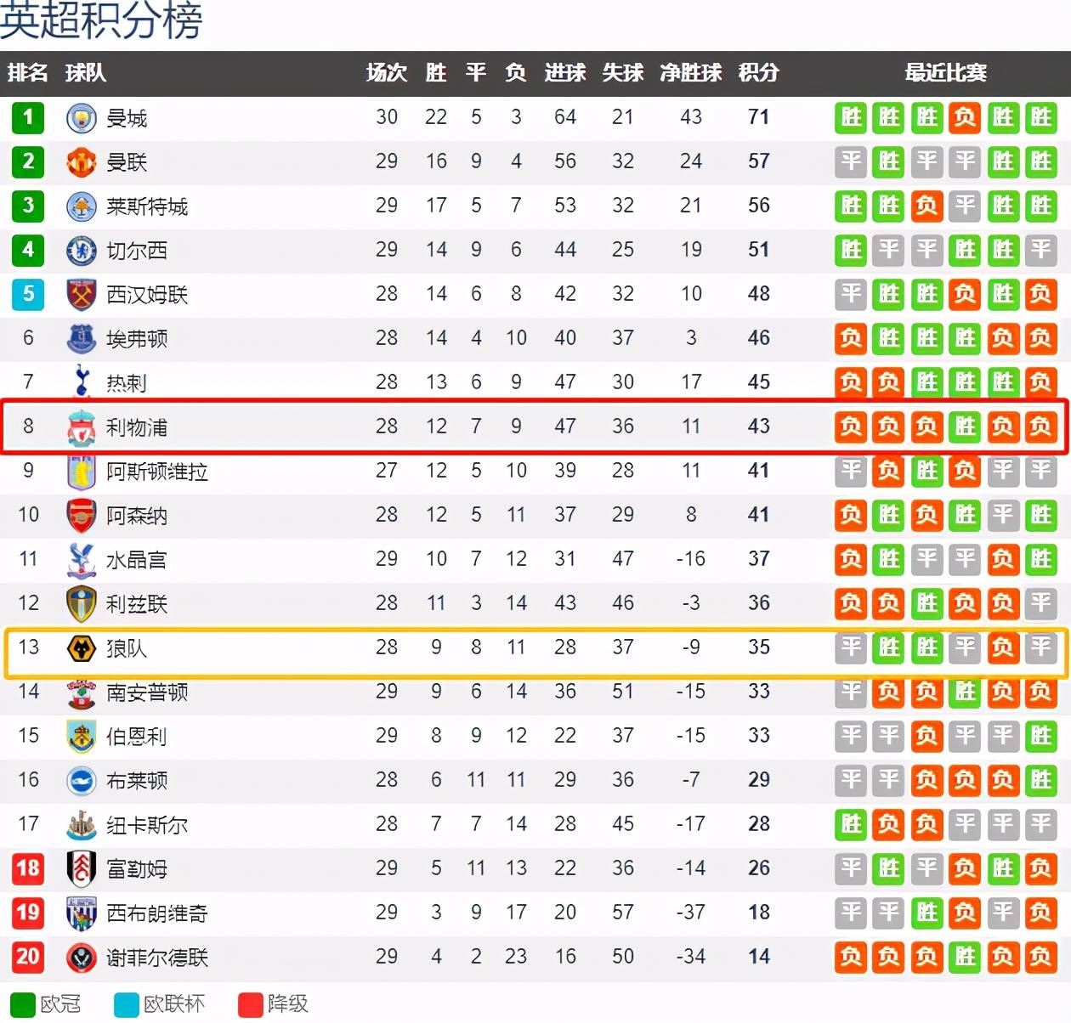Open the 莱斯特城 team name link
Image resolution: width=1071 pixels, height=1023 pixels.
[146, 206]
